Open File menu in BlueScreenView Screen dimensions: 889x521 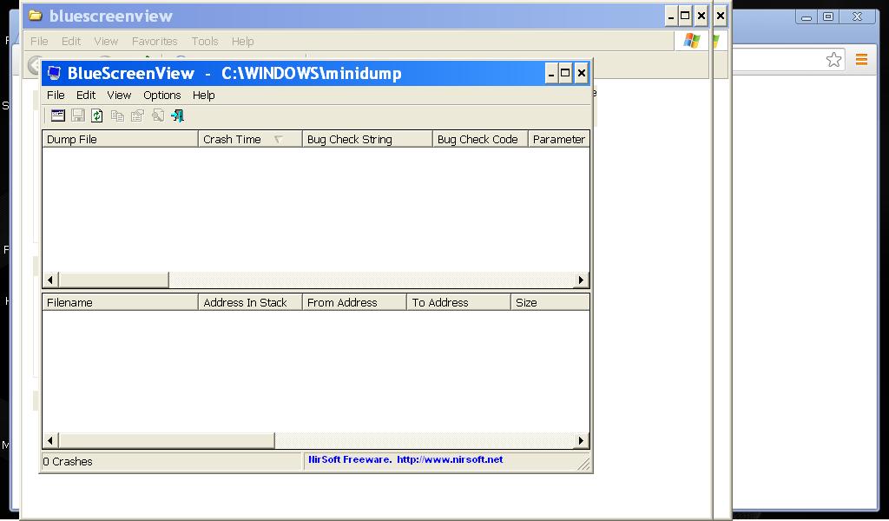pyautogui.click(x=56, y=96)
